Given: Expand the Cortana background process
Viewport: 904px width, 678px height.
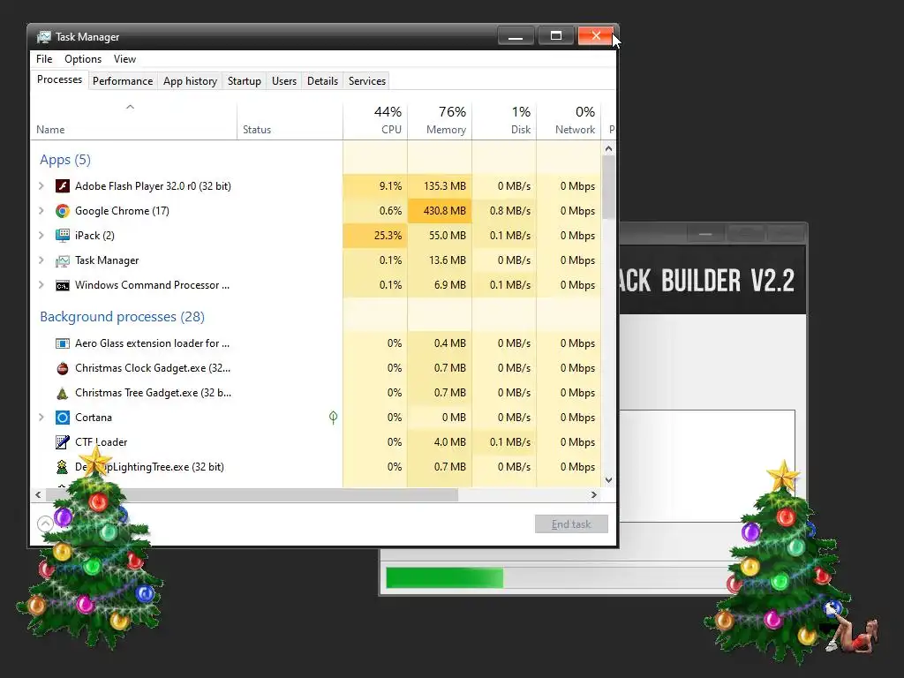Looking at the screenshot, I should 41,418.
